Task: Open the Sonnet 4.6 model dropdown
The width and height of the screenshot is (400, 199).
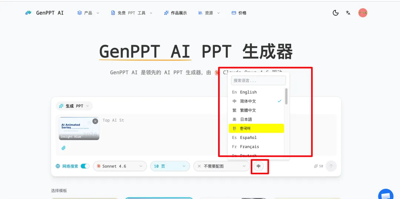Action: click(120, 166)
